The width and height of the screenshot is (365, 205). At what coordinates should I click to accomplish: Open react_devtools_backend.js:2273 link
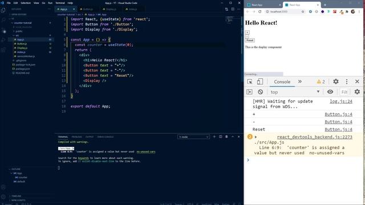point(314,137)
